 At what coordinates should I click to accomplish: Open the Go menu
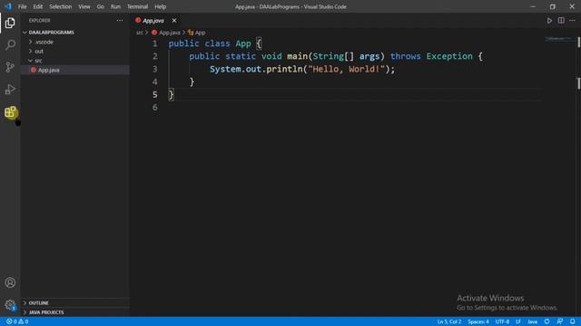101,6
